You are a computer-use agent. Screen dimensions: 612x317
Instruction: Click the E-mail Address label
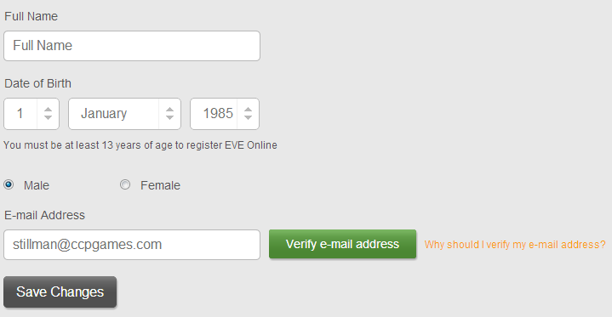pyautogui.click(x=44, y=215)
